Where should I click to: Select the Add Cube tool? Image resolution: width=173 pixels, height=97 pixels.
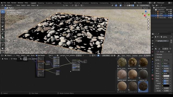pyautogui.click(x=3, y=41)
